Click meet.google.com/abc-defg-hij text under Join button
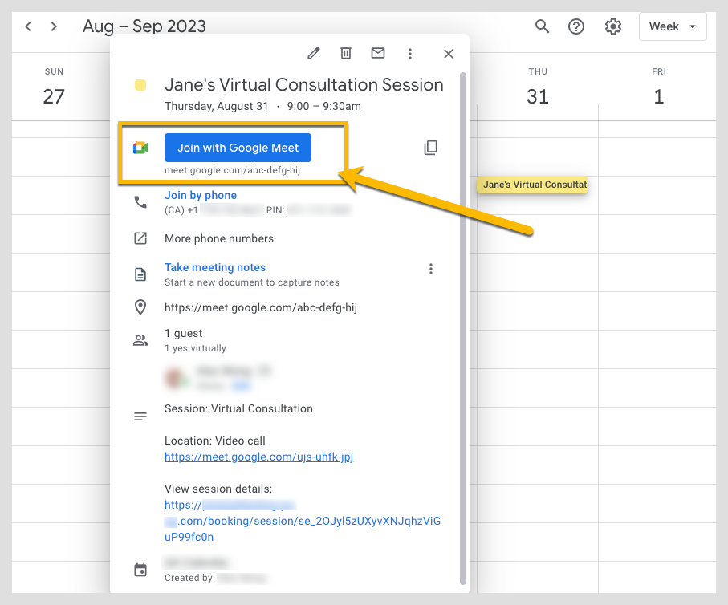 pos(232,170)
